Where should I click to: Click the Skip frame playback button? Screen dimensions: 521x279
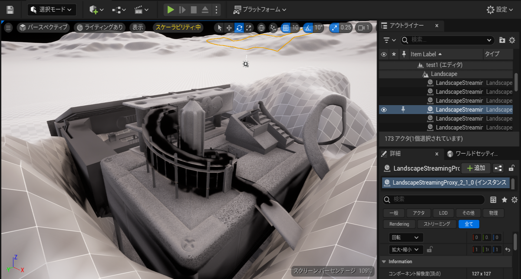182,10
